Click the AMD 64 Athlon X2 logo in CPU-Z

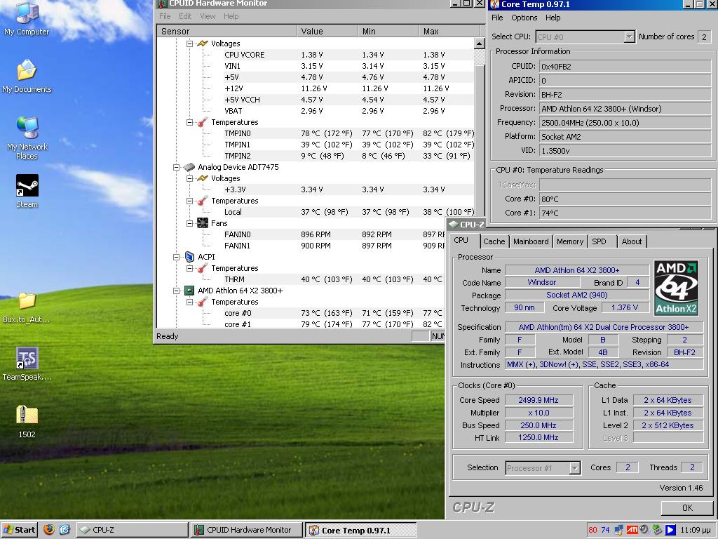pos(676,288)
